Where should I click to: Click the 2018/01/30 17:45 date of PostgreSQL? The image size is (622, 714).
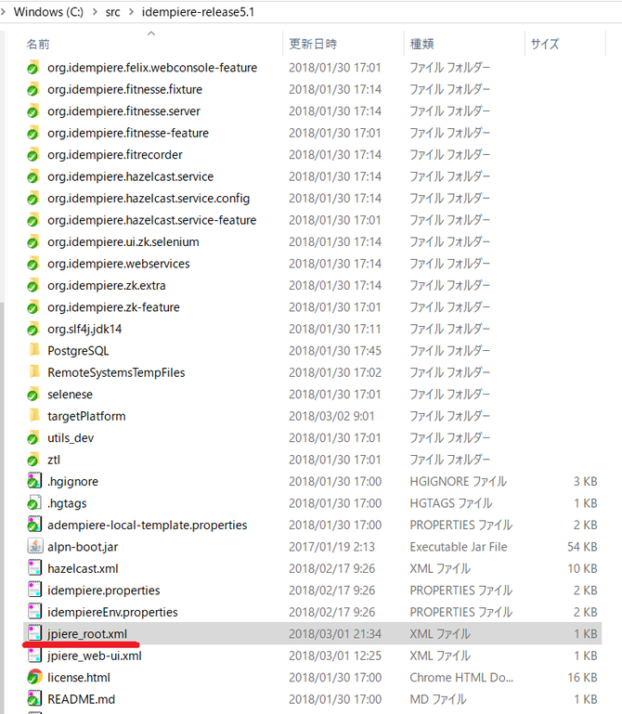[335, 351]
